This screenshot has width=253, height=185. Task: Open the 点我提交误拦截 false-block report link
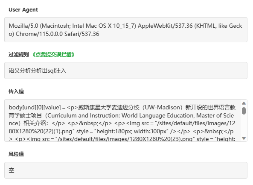click(x=53, y=55)
